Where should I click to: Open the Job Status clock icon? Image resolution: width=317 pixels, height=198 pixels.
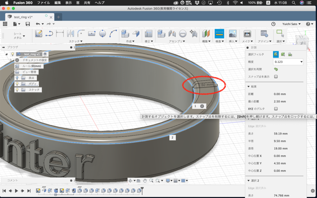[273, 24]
